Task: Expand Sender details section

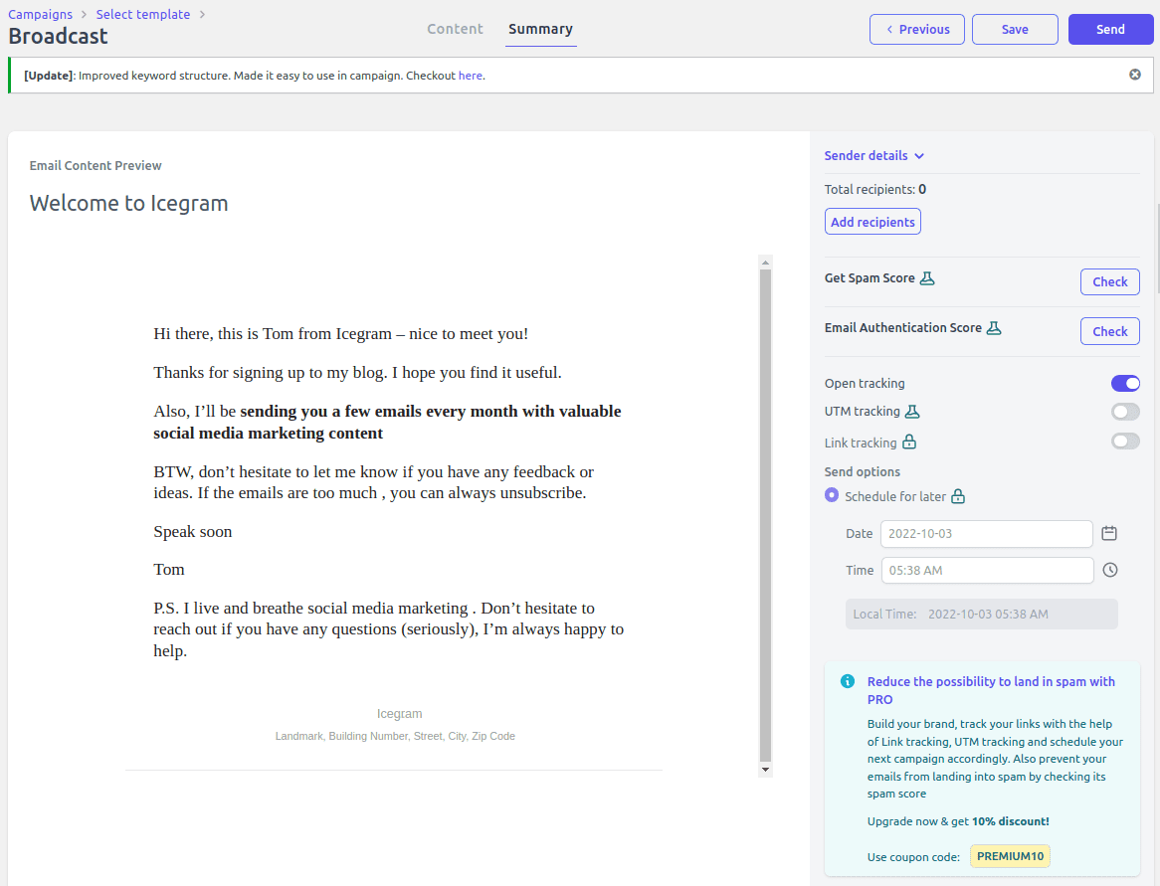Action: [x=874, y=155]
